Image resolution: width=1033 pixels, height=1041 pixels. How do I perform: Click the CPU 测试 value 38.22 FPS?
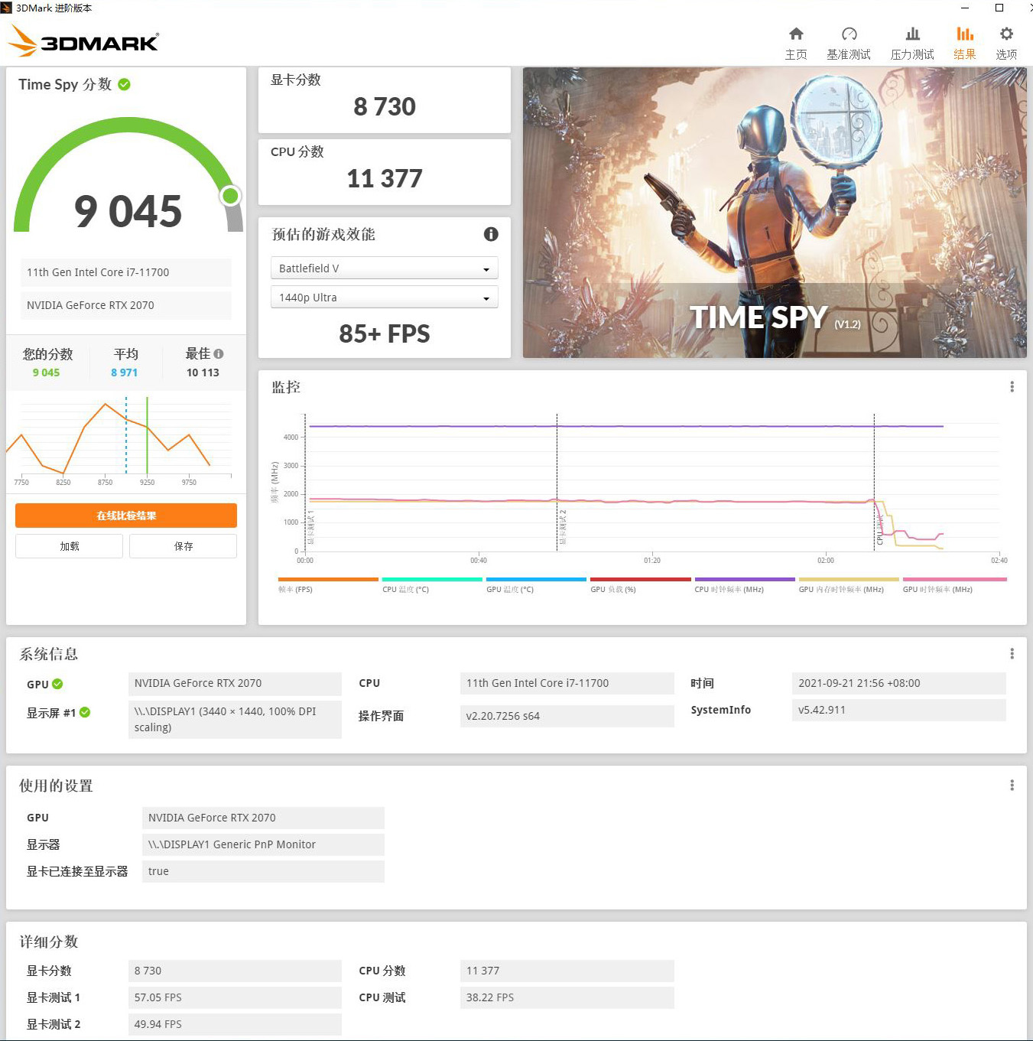567,997
